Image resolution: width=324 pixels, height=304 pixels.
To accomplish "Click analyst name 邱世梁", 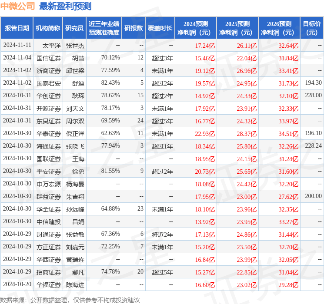I will click(x=75, y=71).
